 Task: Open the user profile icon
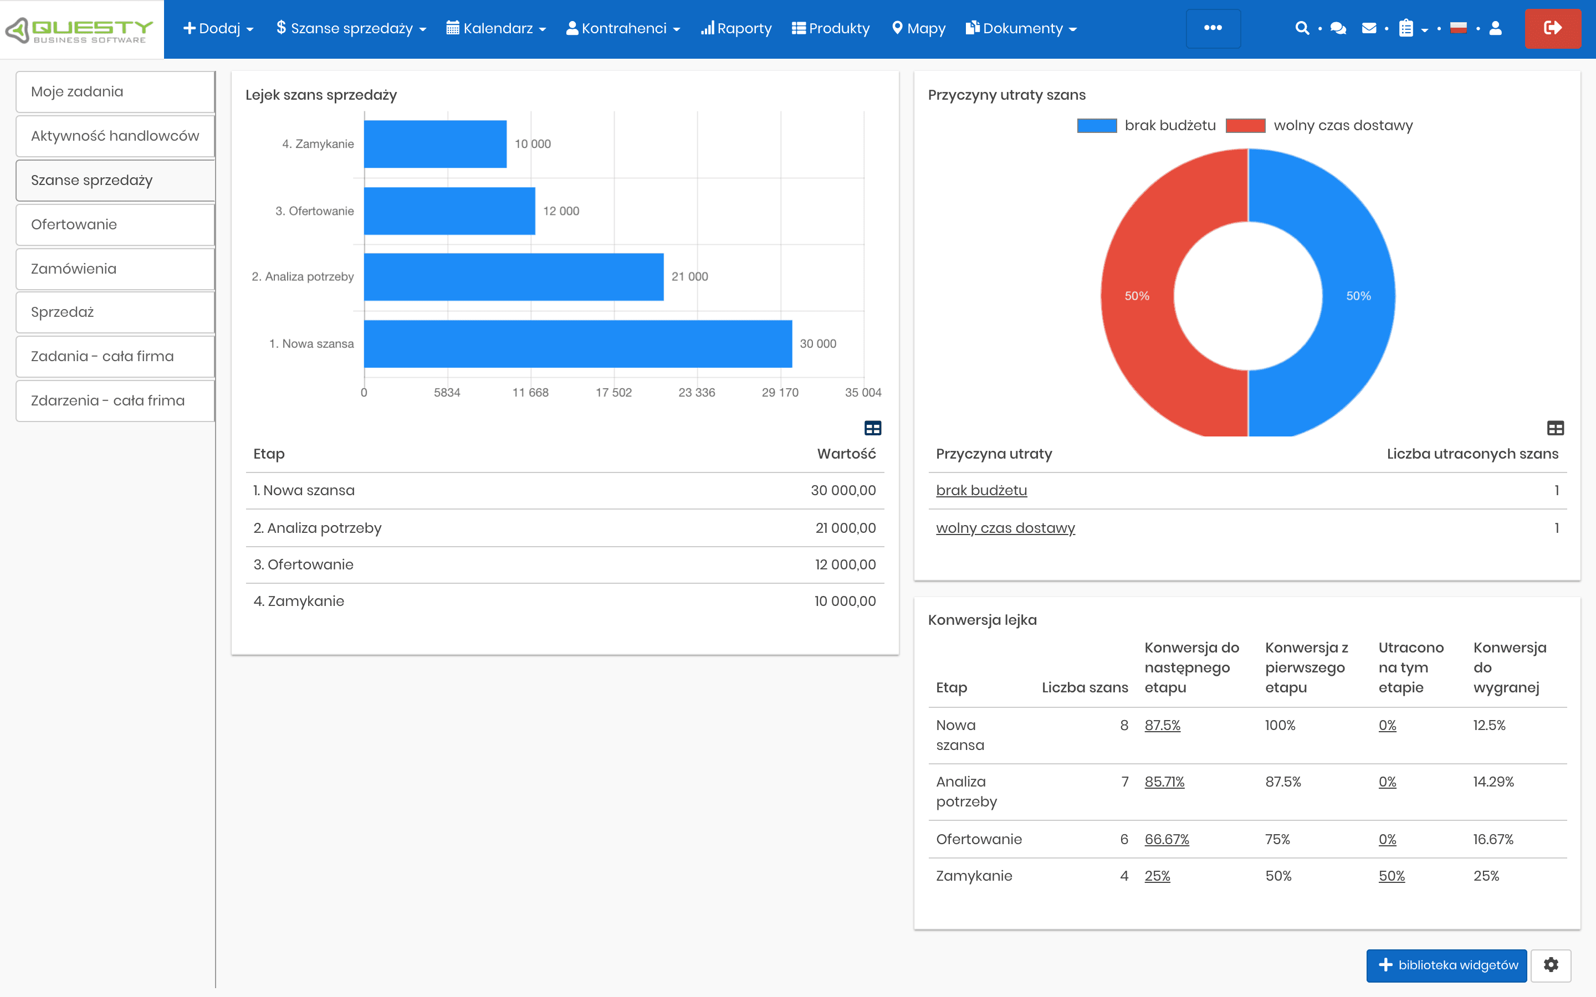click(1495, 28)
